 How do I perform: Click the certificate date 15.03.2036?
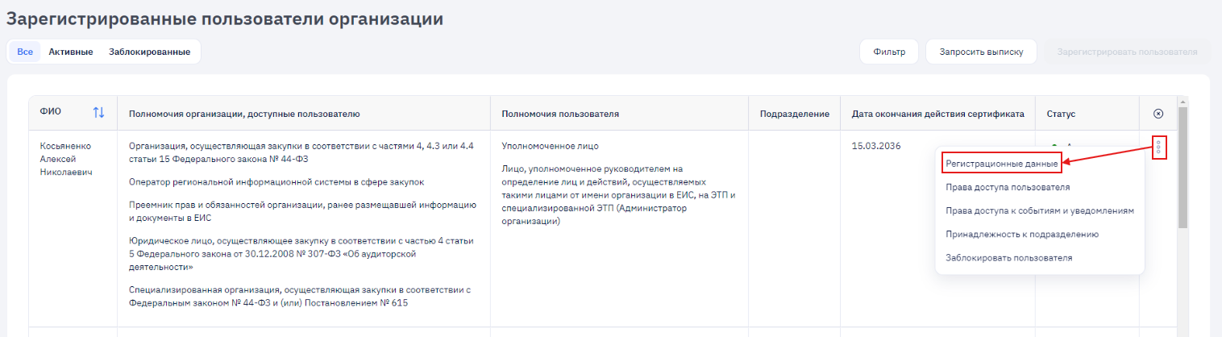click(x=876, y=146)
